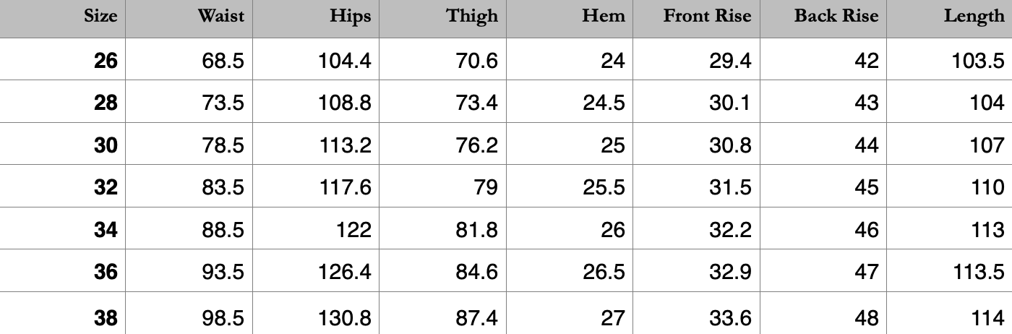Click the Hem column header
1012x334 pixels.
[604, 16]
